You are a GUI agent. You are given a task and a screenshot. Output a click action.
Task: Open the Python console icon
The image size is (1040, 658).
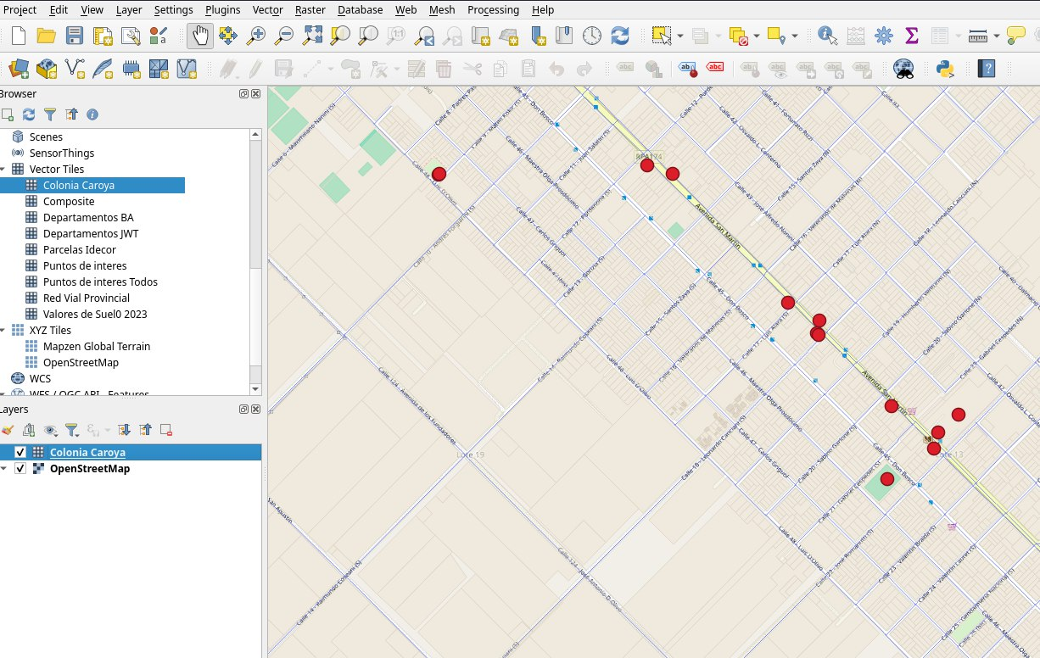946,68
